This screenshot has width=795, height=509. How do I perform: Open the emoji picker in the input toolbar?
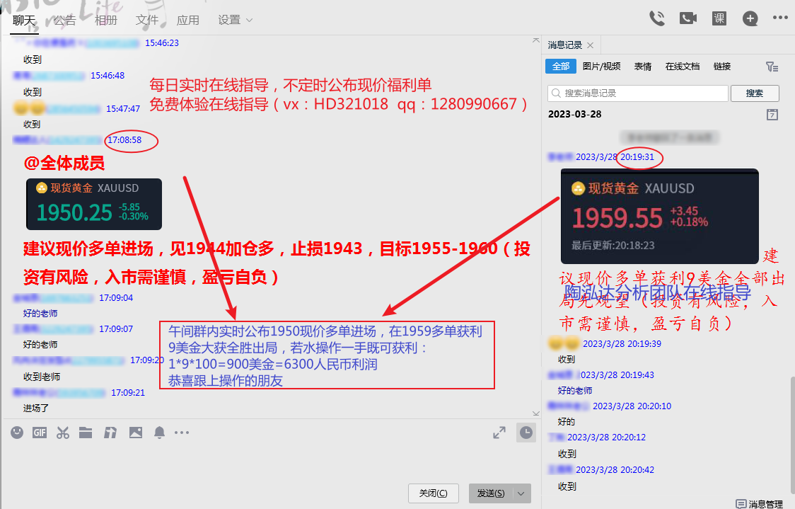coord(17,433)
